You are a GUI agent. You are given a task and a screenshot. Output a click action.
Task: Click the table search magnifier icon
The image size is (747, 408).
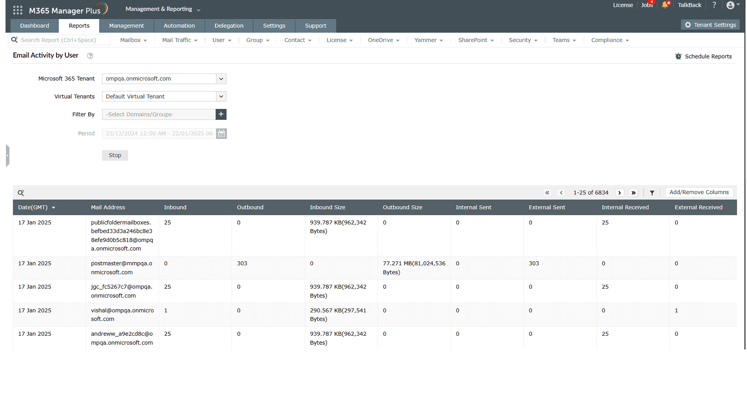[x=21, y=193]
